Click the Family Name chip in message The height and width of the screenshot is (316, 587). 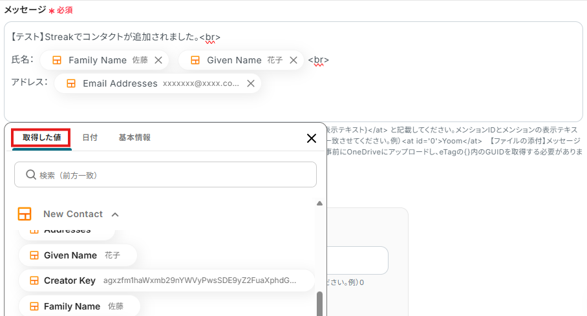click(104, 60)
